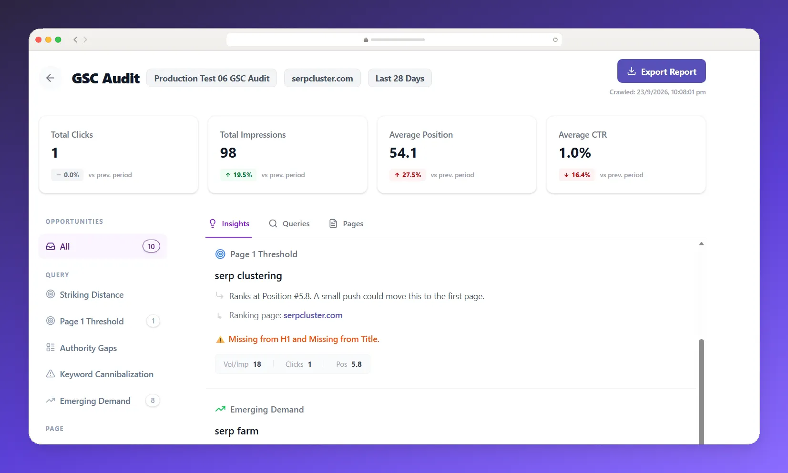Filter by Keyword Cannibalization
The width and height of the screenshot is (788, 473).
coord(103,374)
